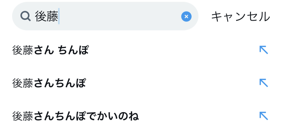The height and width of the screenshot is (135, 283).
Task: Click empty area of search bar before X
Action: pos(119,16)
